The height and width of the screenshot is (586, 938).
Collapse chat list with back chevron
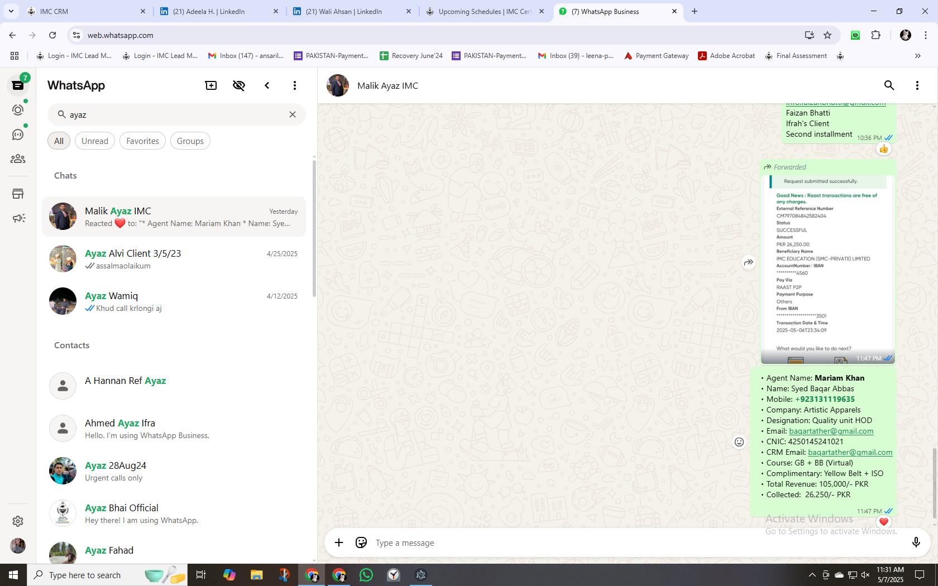pyautogui.click(x=267, y=85)
